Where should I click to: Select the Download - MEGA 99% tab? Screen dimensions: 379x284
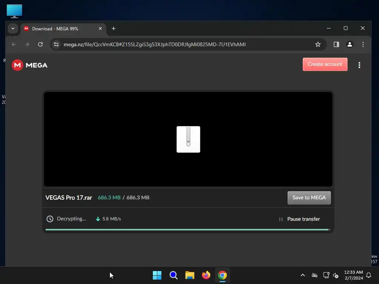(63, 29)
